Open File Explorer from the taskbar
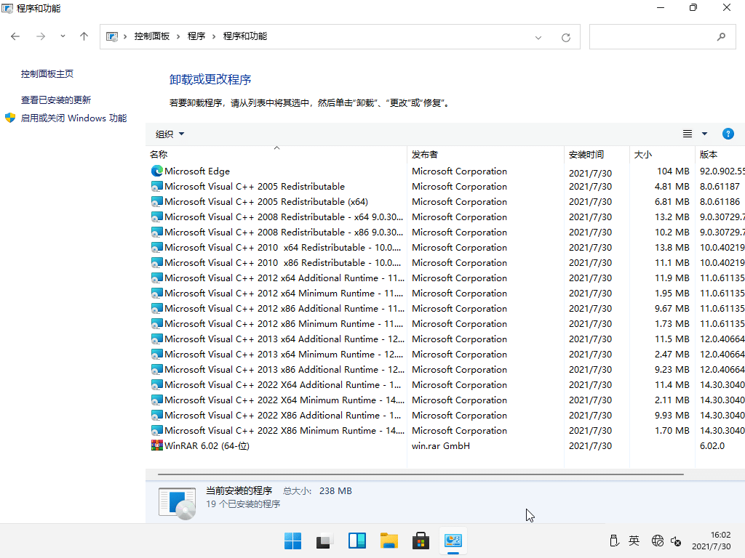Viewport: 745px width, 558px height. click(389, 541)
